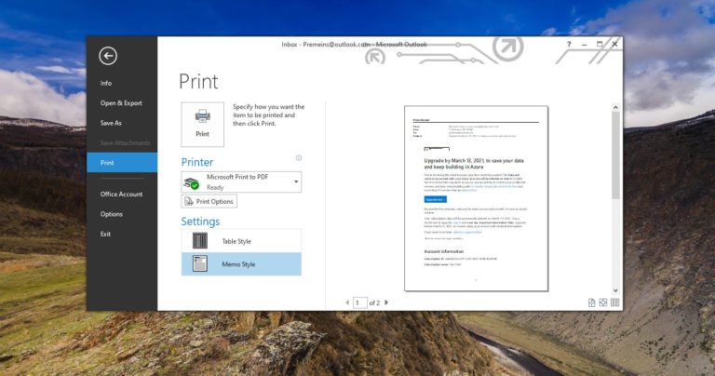Screen dimensions: 715x376
Task: Switch preview to actual size view
Action: (591, 302)
